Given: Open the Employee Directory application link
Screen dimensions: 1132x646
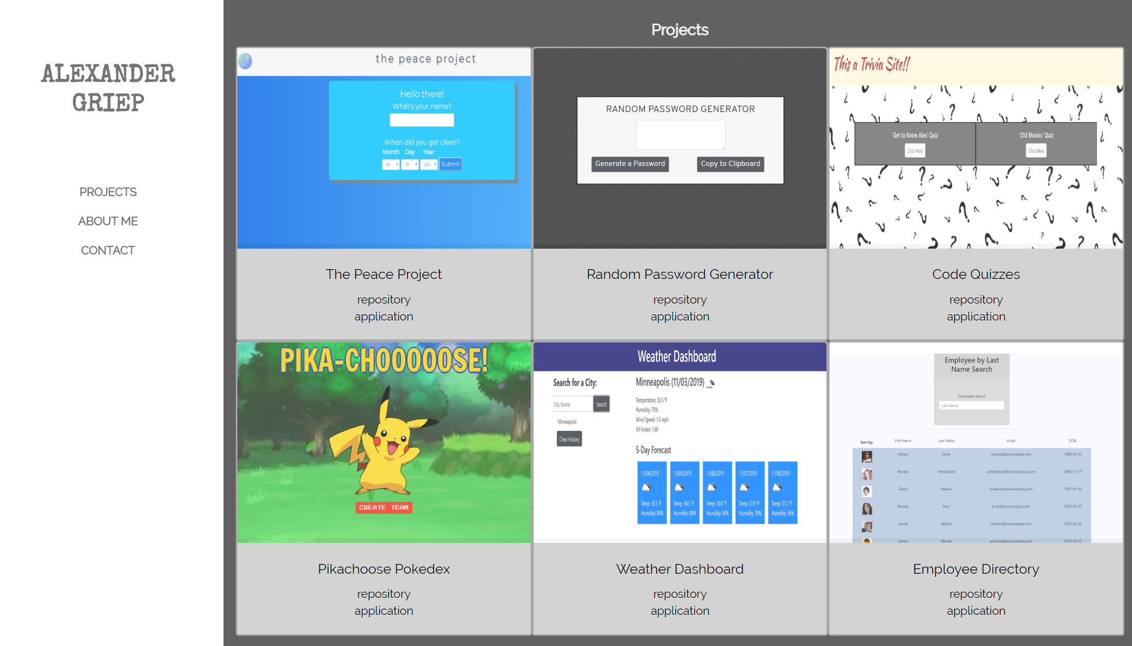Looking at the screenshot, I should 976,611.
